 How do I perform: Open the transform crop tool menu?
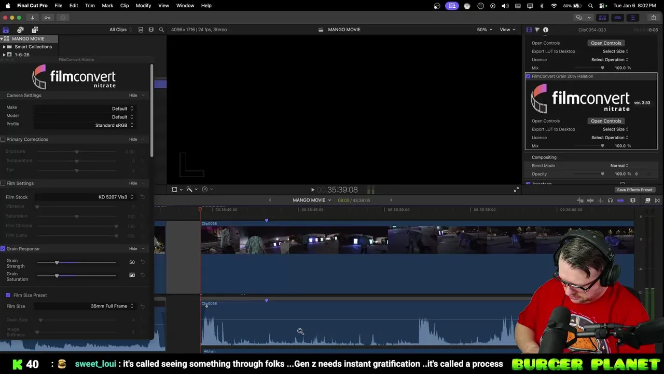pos(176,190)
